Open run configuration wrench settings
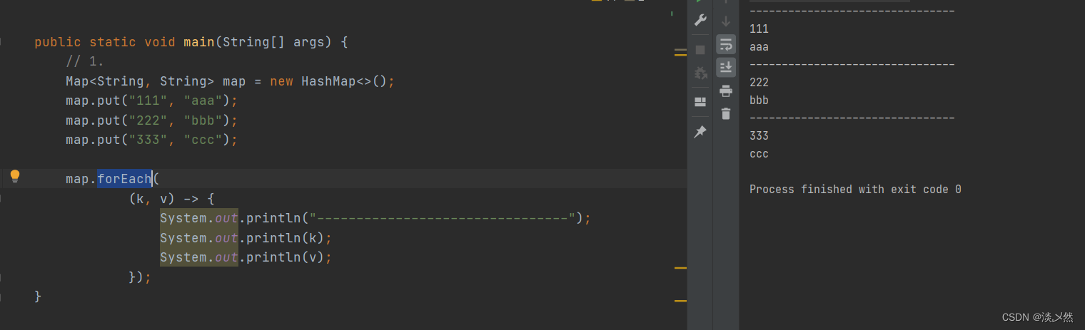The width and height of the screenshot is (1085, 330). pos(700,20)
